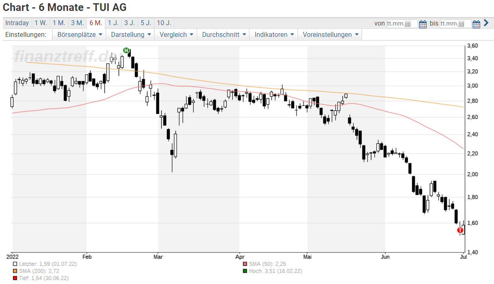This screenshot has width=494, height=284.
Task: Expand the Durchschnitt dropdown
Action: [223, 35]
